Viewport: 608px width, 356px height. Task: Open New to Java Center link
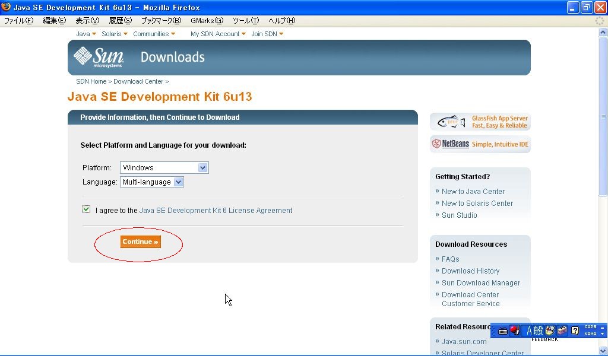[x=473, y=192]
